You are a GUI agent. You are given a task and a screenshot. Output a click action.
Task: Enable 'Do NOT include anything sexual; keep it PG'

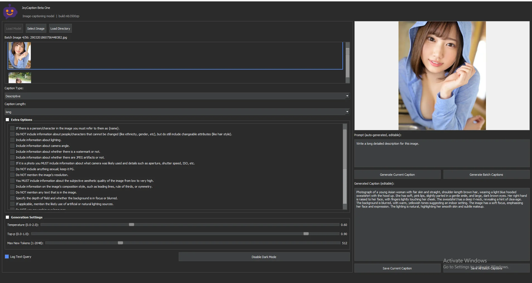[12, 169]
